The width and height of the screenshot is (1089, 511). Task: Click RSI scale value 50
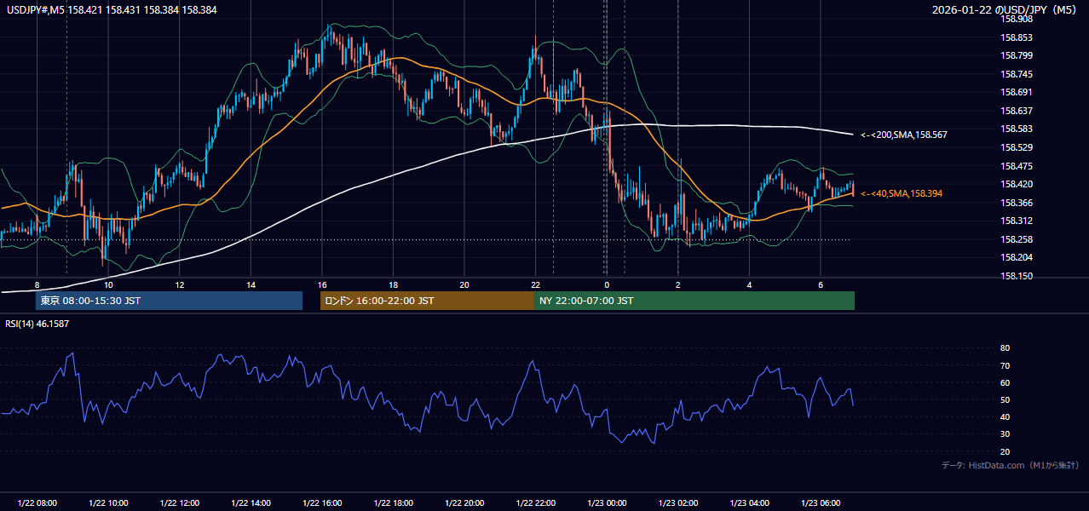(x=1005, y=399)
